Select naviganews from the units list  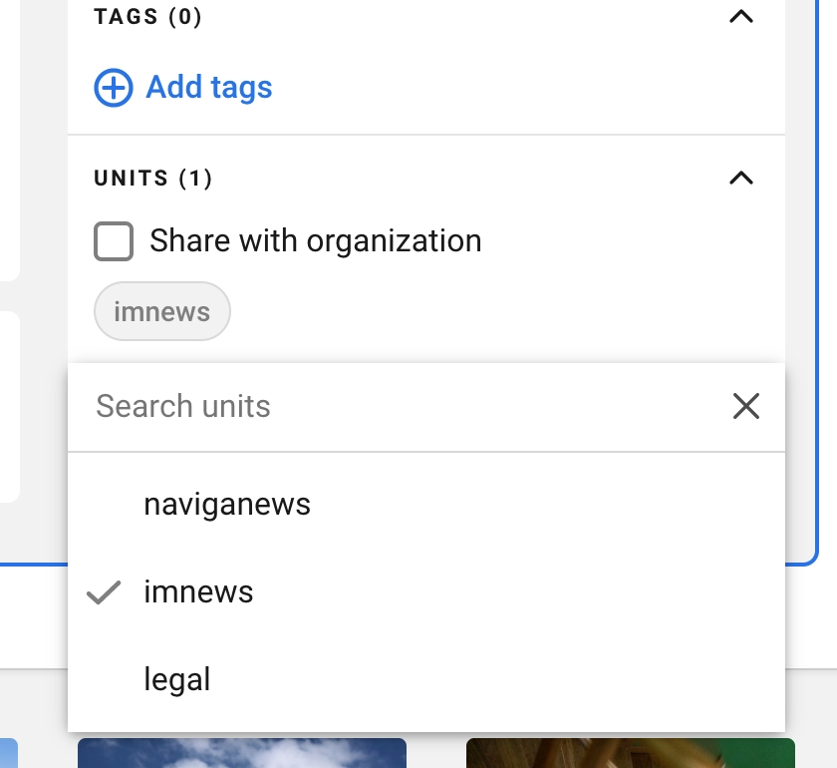(x=227, y=505)
